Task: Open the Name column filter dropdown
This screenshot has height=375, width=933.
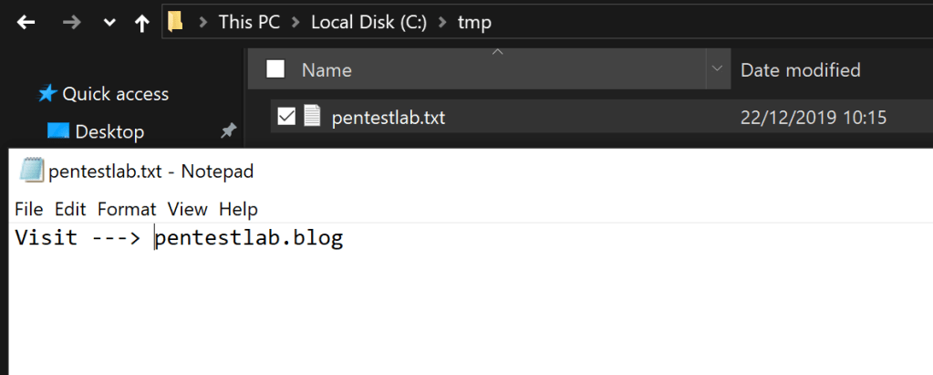Action: coord(718,69)
